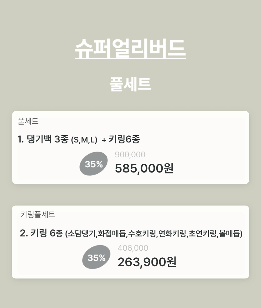Click the crossed-out 406,000 original price
Screen dimensions: 261x308
point(133,248)
